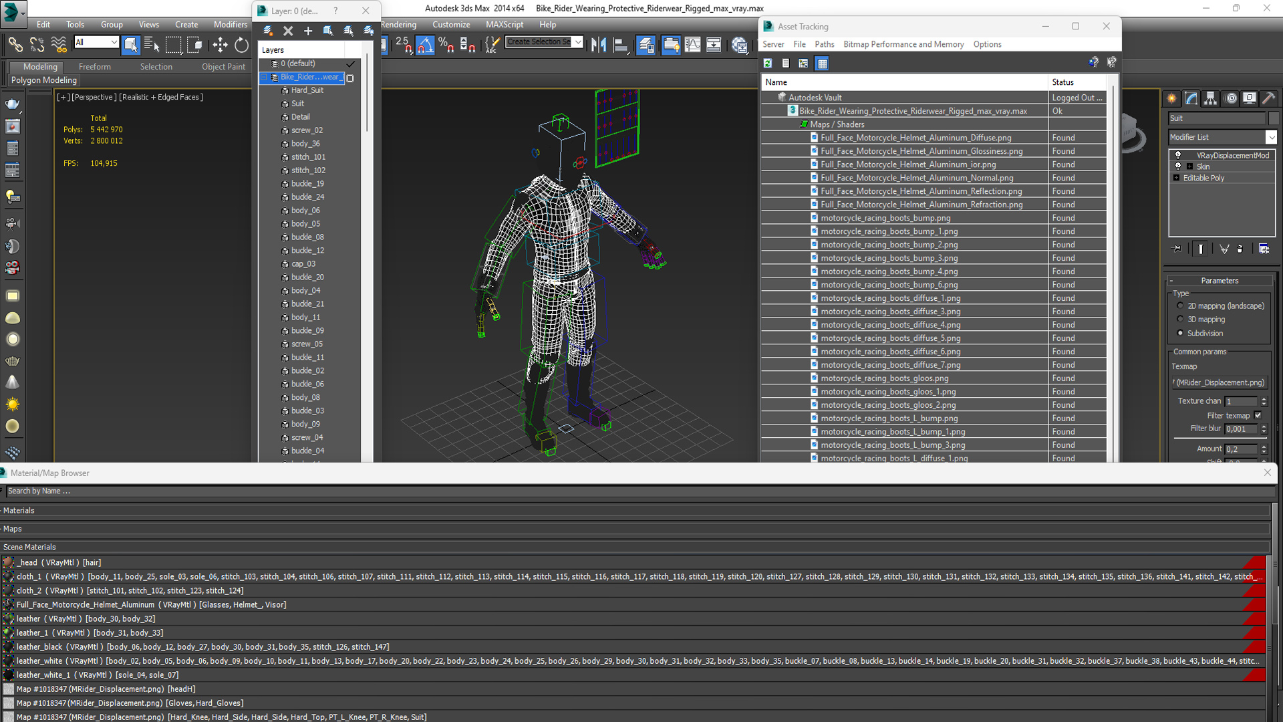Open the Curve Editor icon in main toolbar

[x=693, y=45]
